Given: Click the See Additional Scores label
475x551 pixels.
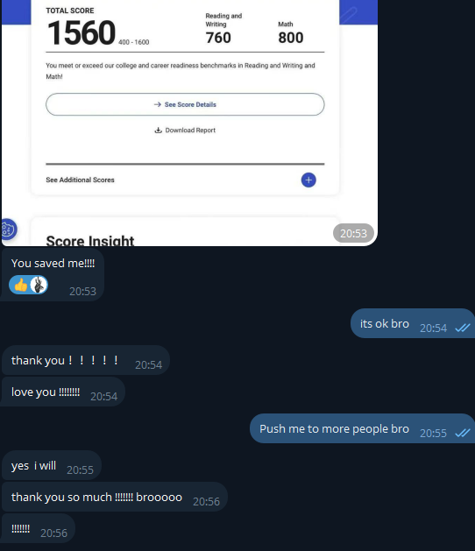Looking at the screenshot, I should [80, 180].
